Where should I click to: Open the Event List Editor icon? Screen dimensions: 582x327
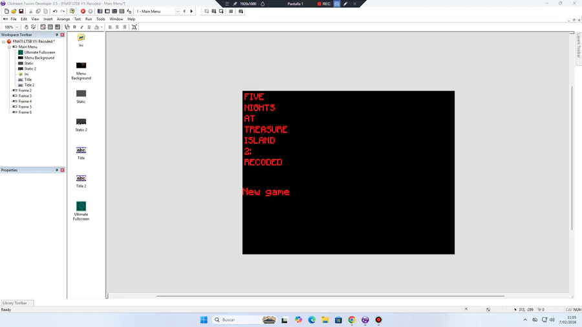point(122,12)
